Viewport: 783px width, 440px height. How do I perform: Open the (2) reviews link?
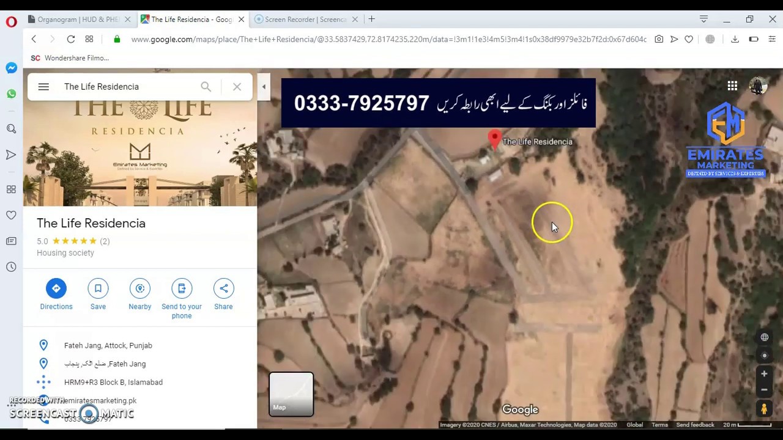(105, 241)
